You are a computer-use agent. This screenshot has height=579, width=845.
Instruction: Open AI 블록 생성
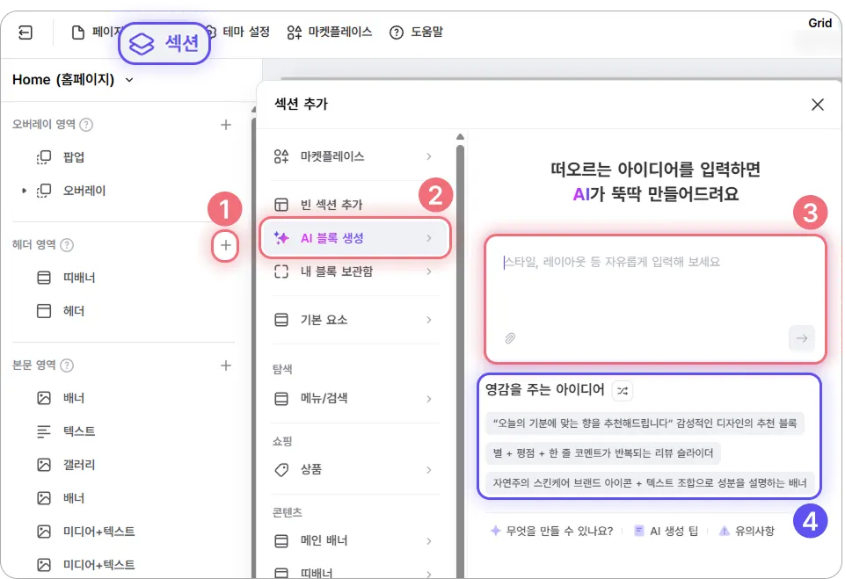355,238
